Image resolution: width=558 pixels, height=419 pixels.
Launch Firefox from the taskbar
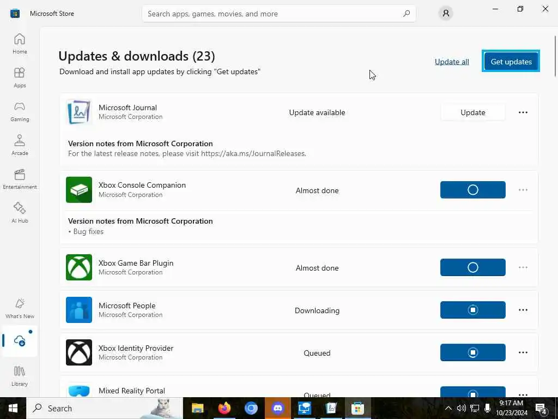(x=224, y=408)
